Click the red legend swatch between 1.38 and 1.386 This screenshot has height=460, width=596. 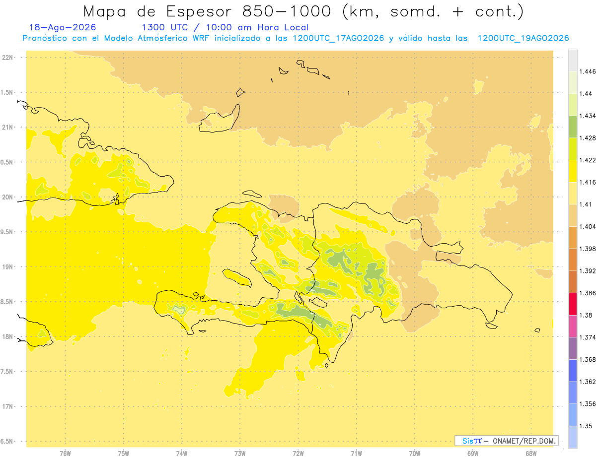pyautogui.click(x=573, y=304)
